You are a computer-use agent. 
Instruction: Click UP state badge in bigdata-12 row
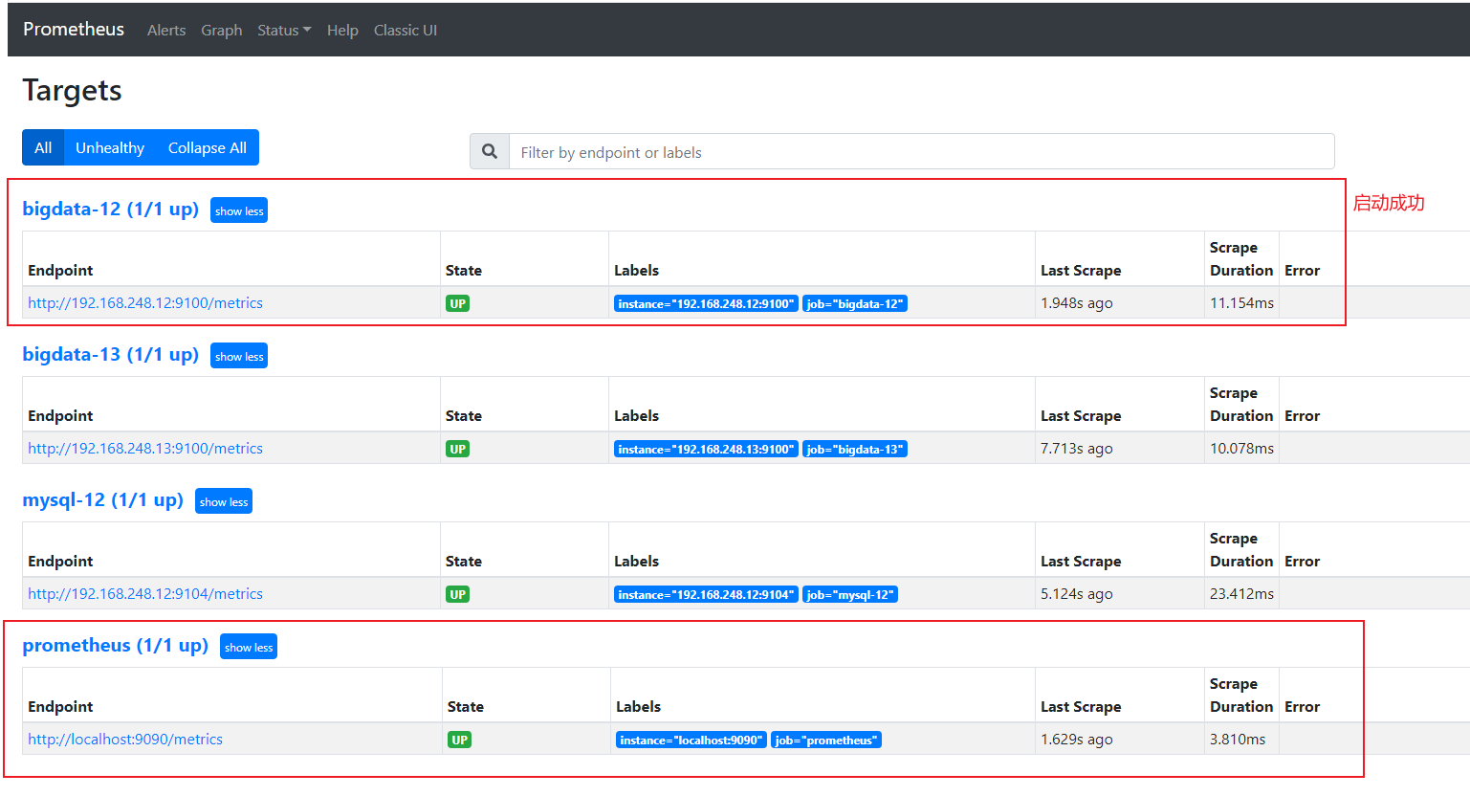458,303
